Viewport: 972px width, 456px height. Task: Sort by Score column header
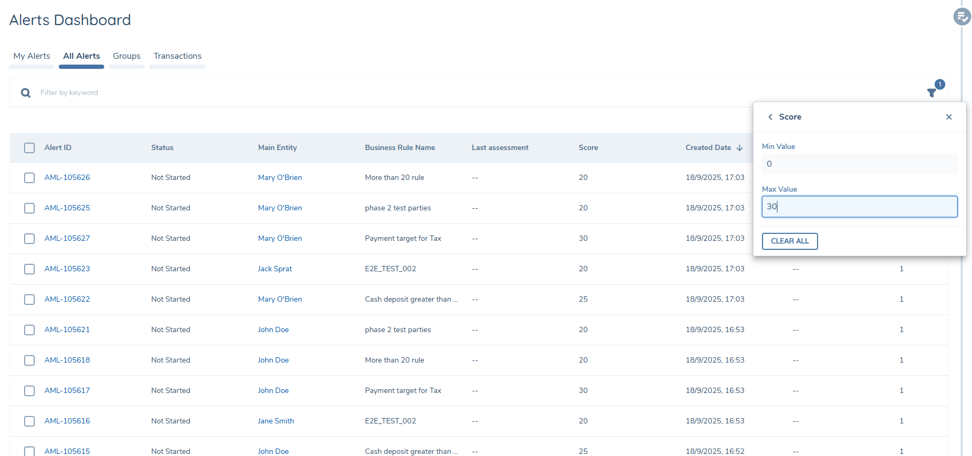click(588, 148)
